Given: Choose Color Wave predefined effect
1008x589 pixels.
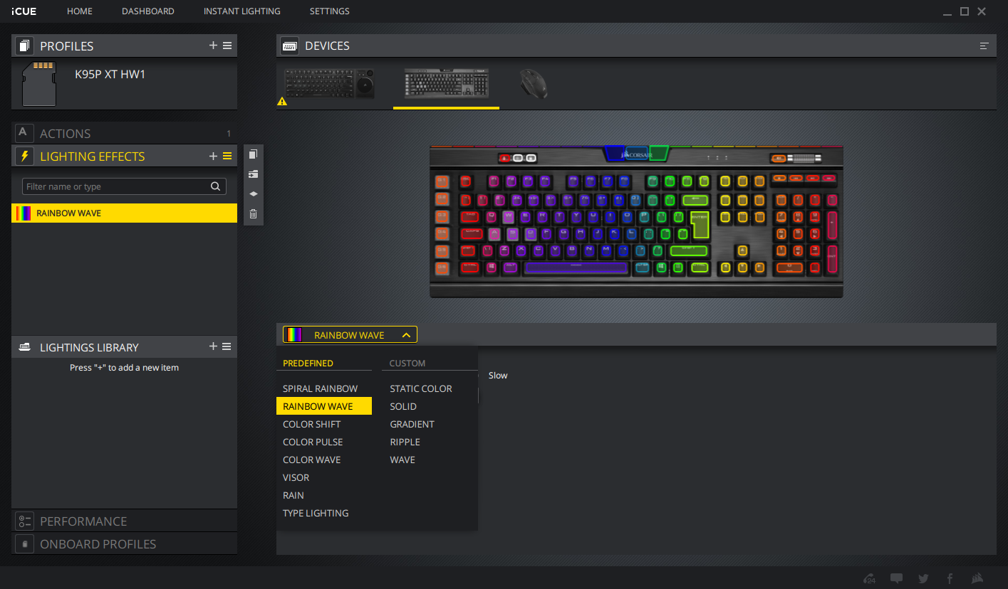Looking at the screenshot, I should 324,460.
